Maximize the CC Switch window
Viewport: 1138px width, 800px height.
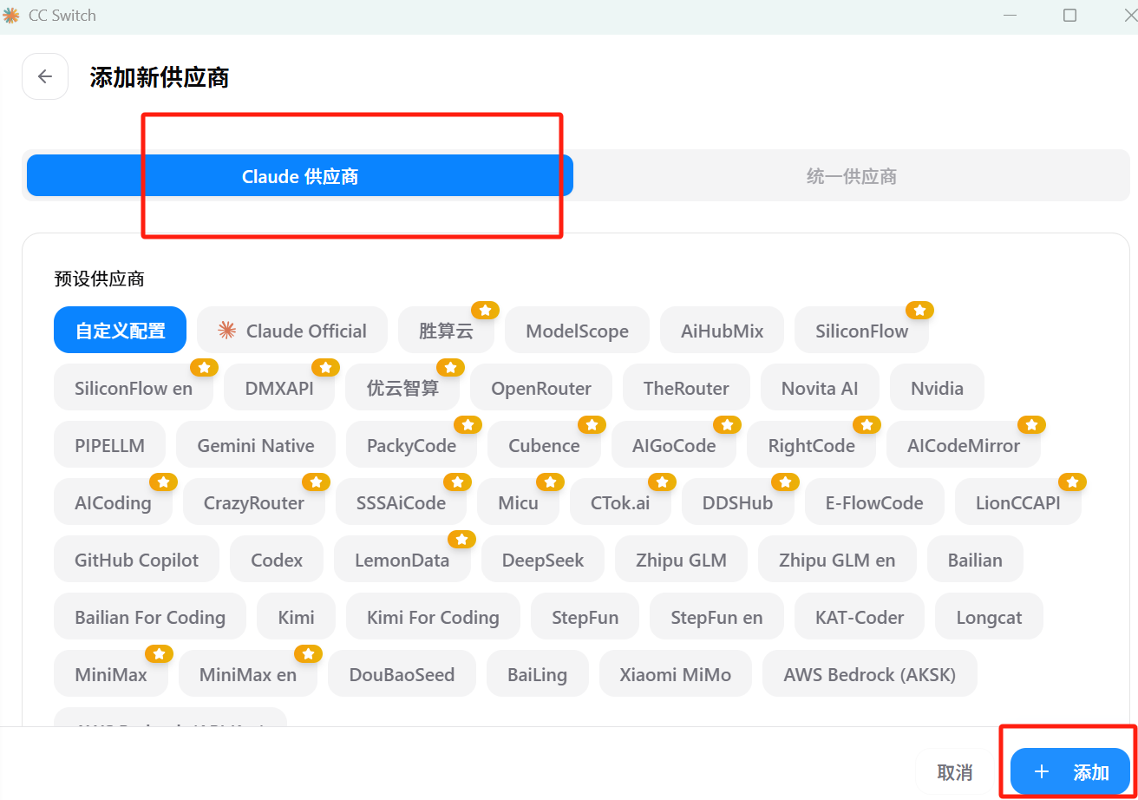tap(1069, 16)
